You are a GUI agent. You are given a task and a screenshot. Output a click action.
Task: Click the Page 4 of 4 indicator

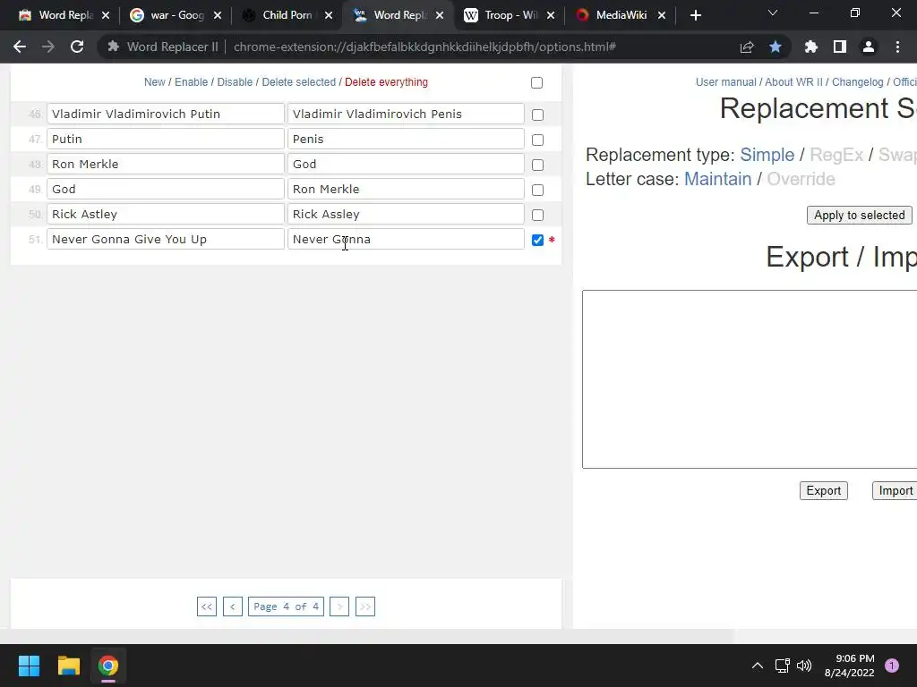point(286,606)
